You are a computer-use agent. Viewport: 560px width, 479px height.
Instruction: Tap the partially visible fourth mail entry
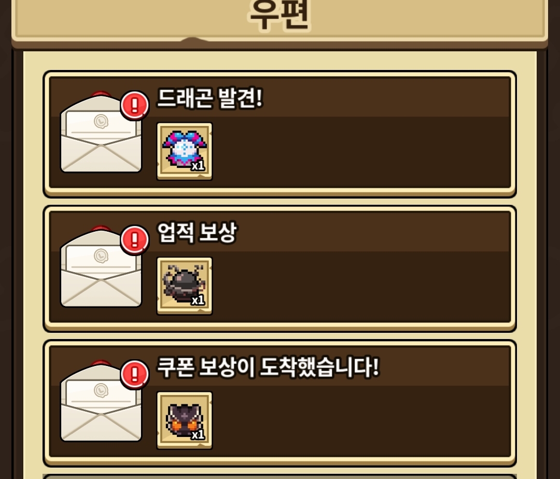click(x=279, y=476)
